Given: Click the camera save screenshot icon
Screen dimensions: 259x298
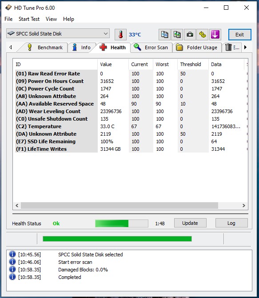Looking at the screenshot, I should (x=190, y=35).
